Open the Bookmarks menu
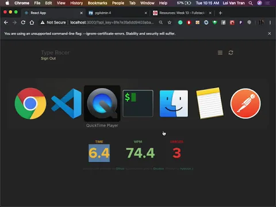 point(97,3)
